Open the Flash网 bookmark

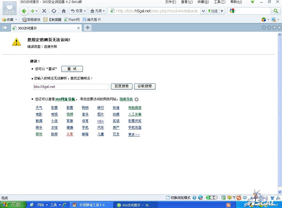(72, 20)
